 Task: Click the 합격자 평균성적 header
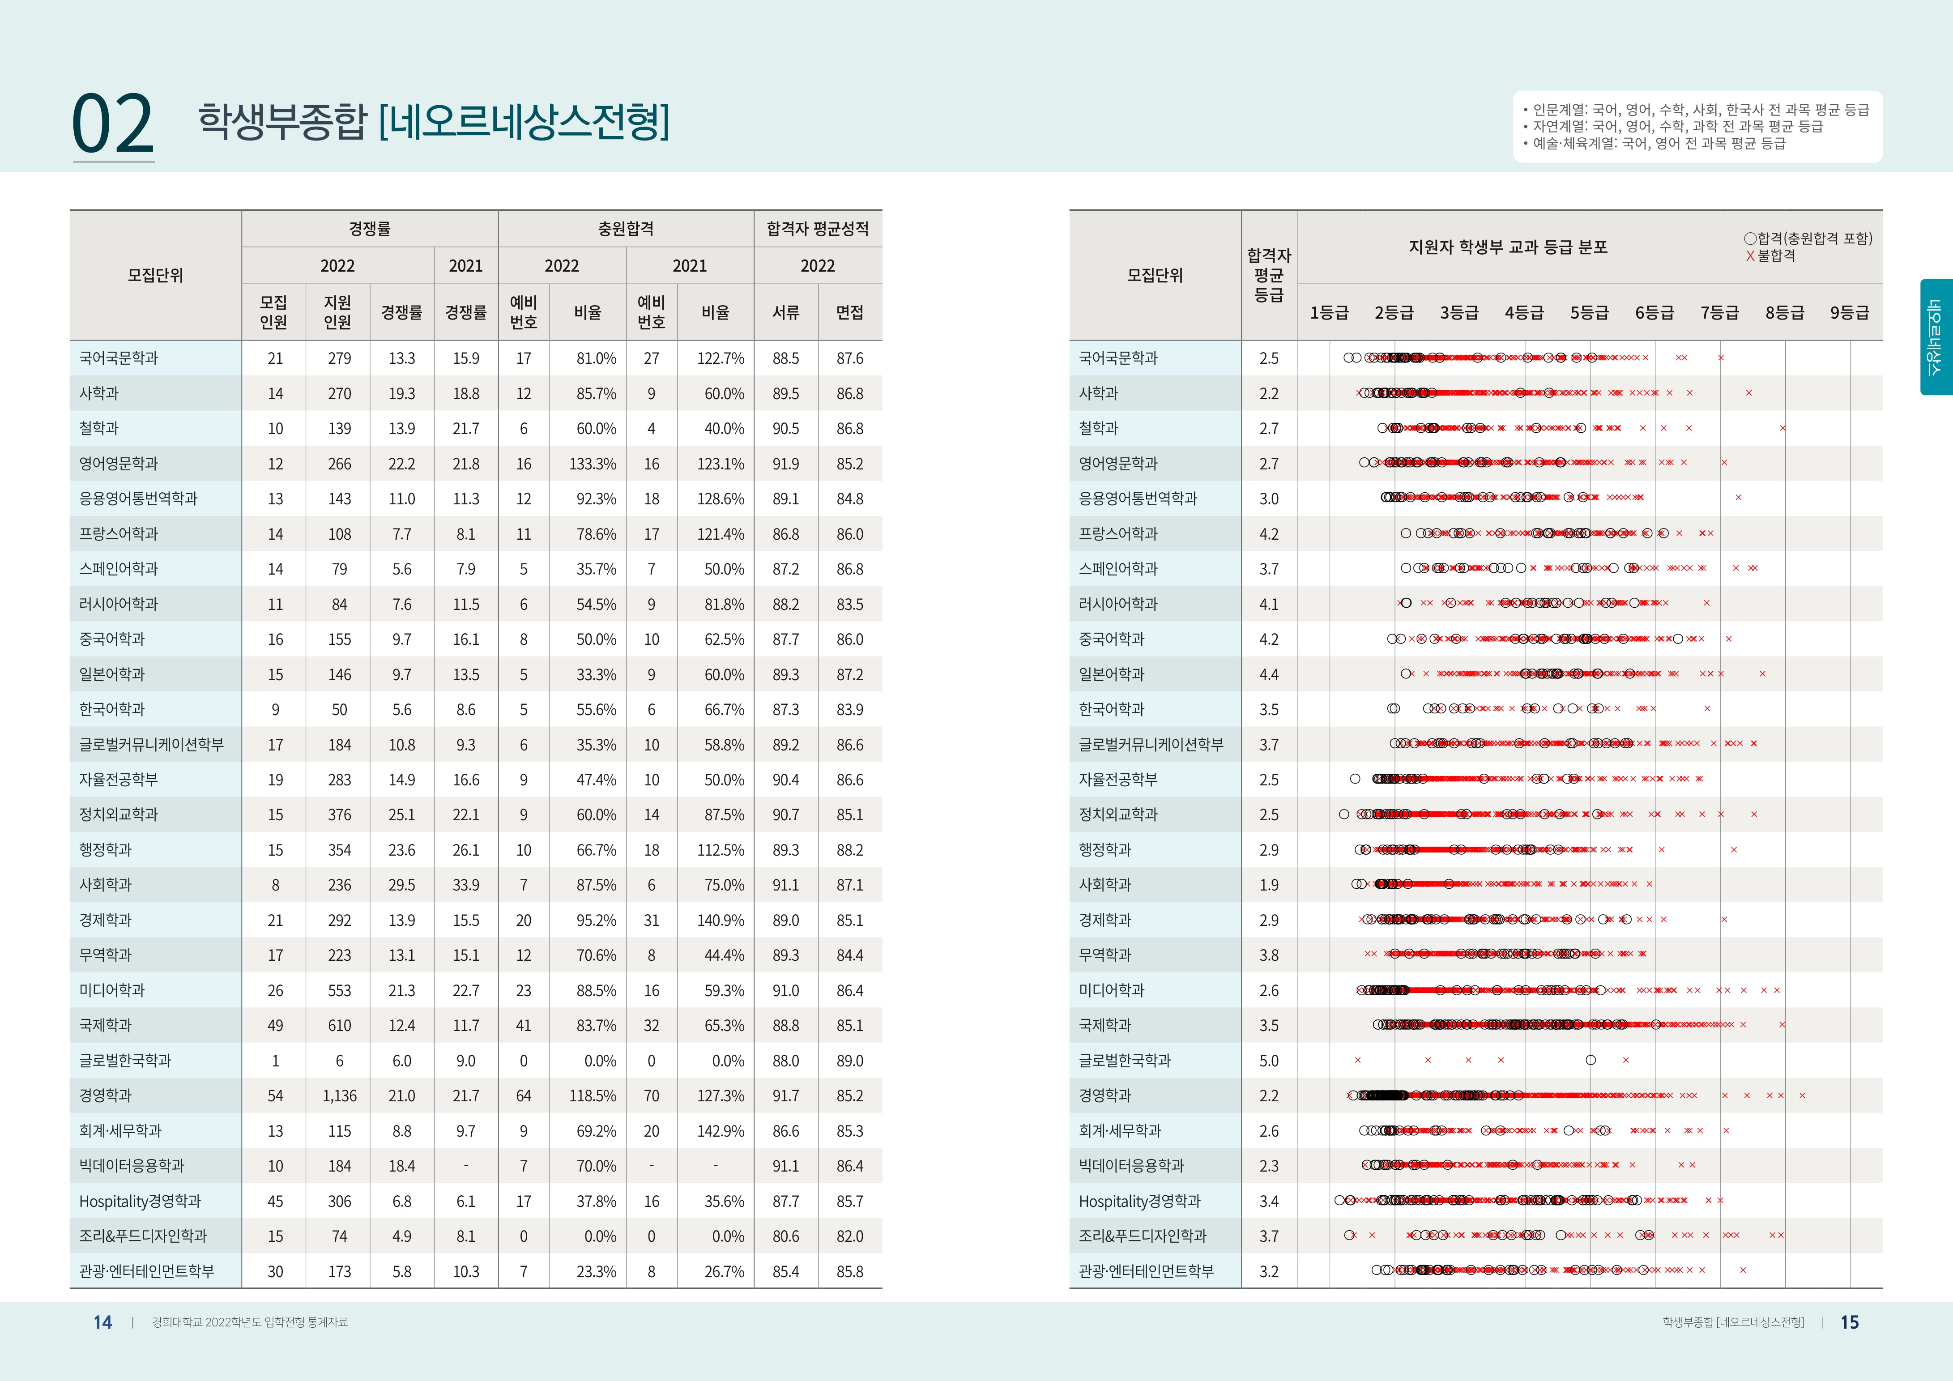click(x=818, y=229)
